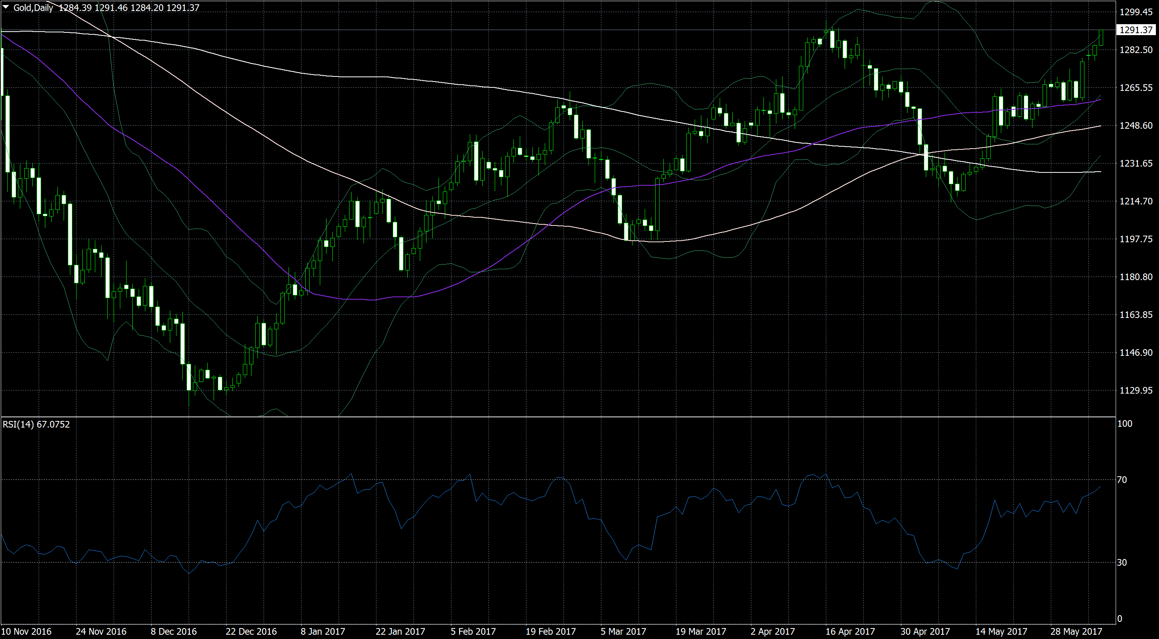Click the 10 Nov 2016 date label
Screen dimensions: 1159x639
click(27, 631)
